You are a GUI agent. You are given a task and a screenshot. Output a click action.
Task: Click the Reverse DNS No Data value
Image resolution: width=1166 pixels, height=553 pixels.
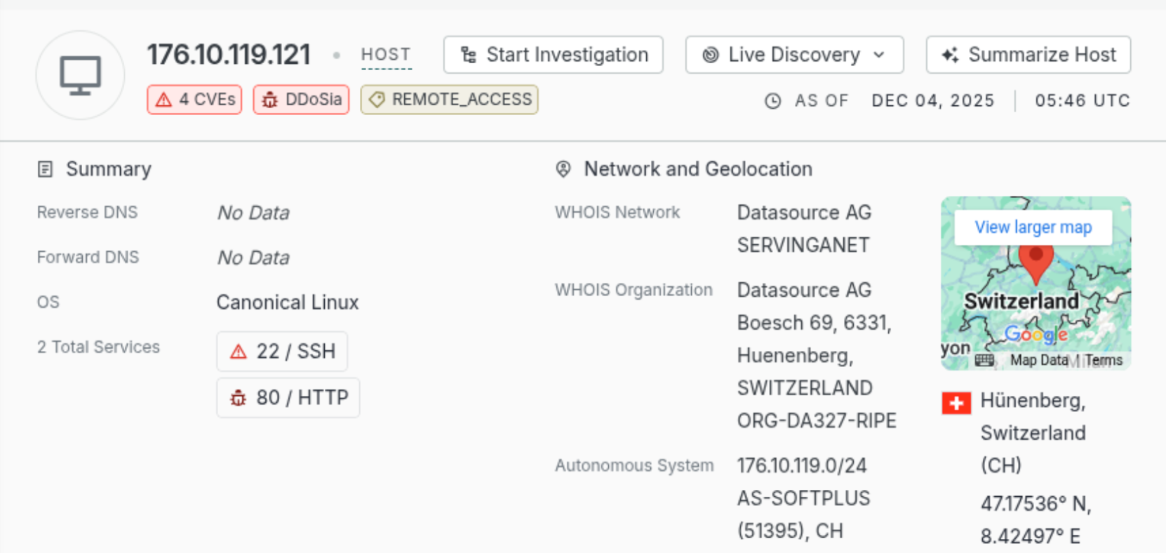pos(253,213)
